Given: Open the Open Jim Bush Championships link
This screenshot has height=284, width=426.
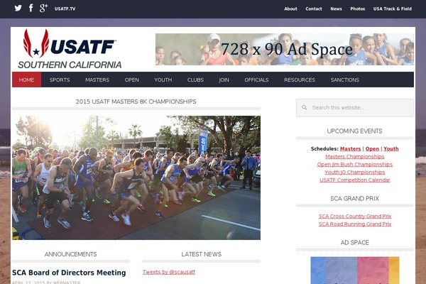Looking at the screenshot, I should (355, 165).
